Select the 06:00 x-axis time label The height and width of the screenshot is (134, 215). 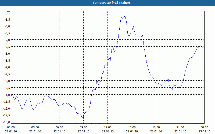tap(59, 128)
